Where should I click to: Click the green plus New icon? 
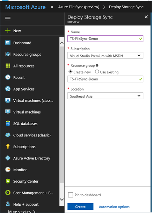coord(8,31)
